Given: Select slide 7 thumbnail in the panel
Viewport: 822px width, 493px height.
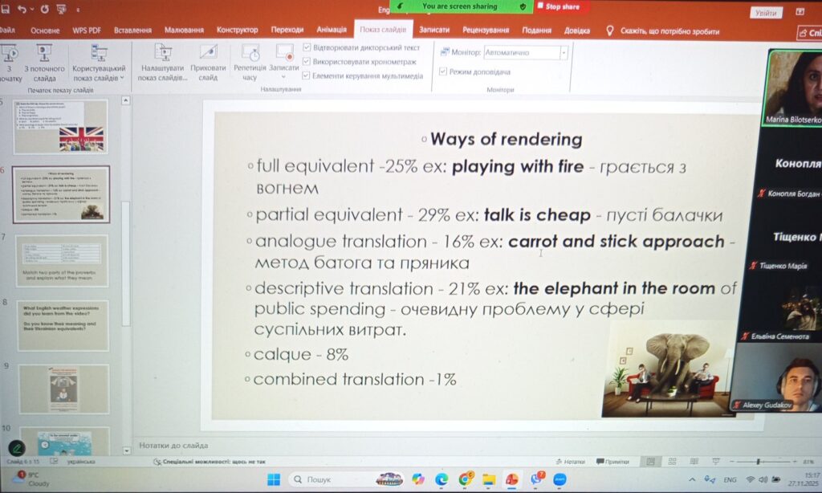Looking at the screenshot, I should pos(62,260).
